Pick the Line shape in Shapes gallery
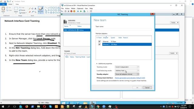The height and width of the screenshot is (109, 194). point(46,8)
